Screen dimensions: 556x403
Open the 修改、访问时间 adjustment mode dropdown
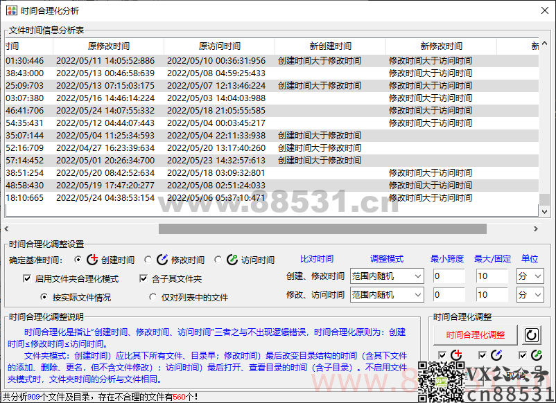387,295
